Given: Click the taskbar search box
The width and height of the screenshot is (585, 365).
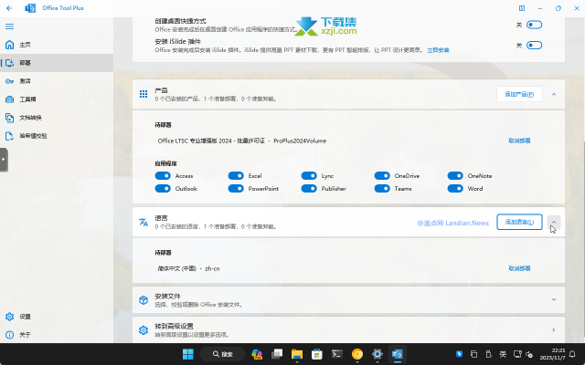Looking at the screenshot, I should [x=222, y=354].
